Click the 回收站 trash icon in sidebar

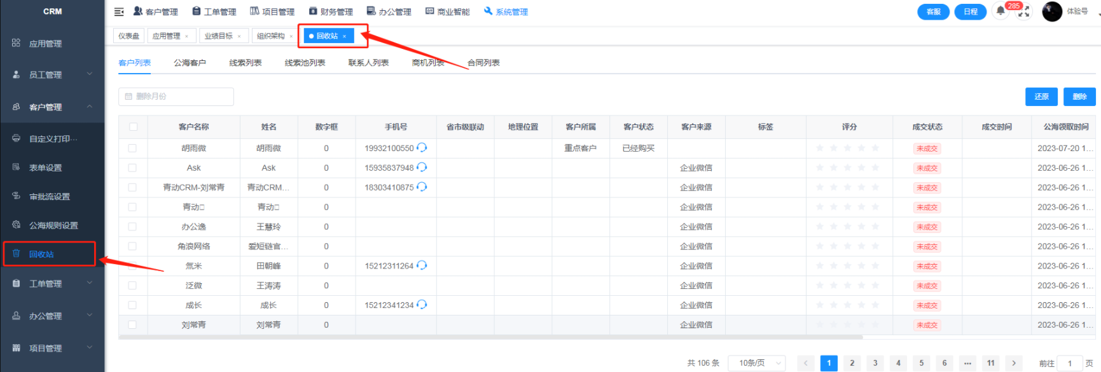point(16,253)
